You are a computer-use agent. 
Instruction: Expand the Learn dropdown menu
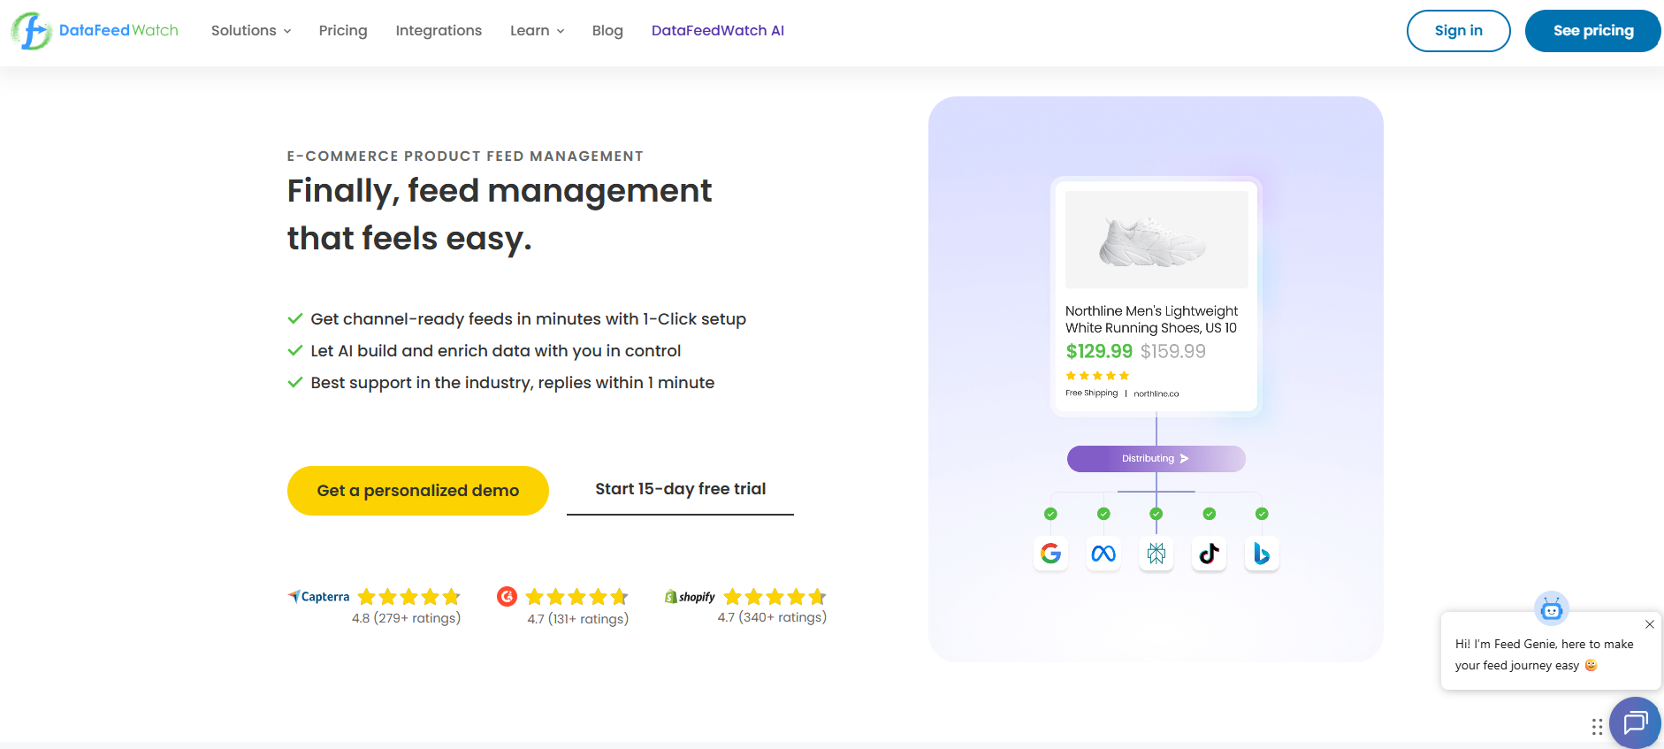pyautogui.click(x=537, y=31)
